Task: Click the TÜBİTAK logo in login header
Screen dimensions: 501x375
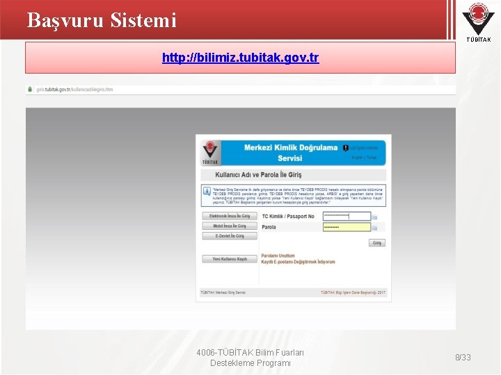Action: (210, 153)
